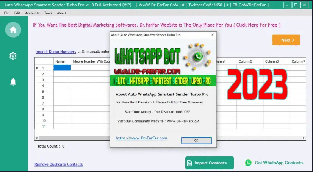Viewport: 313px width, 172px height.
Task: Select the row 1 header with the arrow
Action: 44,68
